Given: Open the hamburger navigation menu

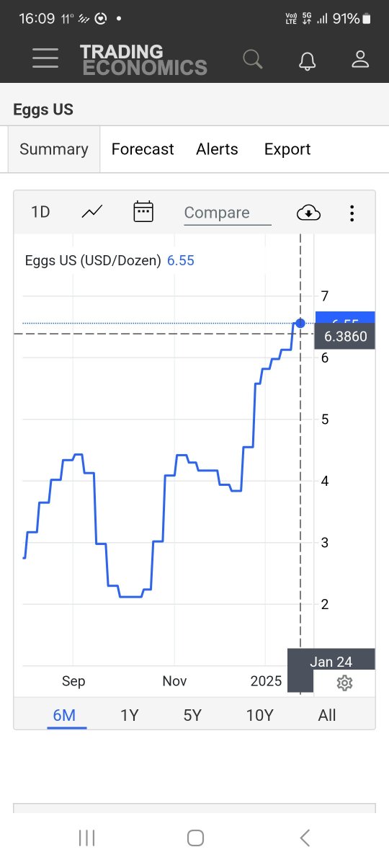Looking at the screenshot, I should click(x=45, y=59).
